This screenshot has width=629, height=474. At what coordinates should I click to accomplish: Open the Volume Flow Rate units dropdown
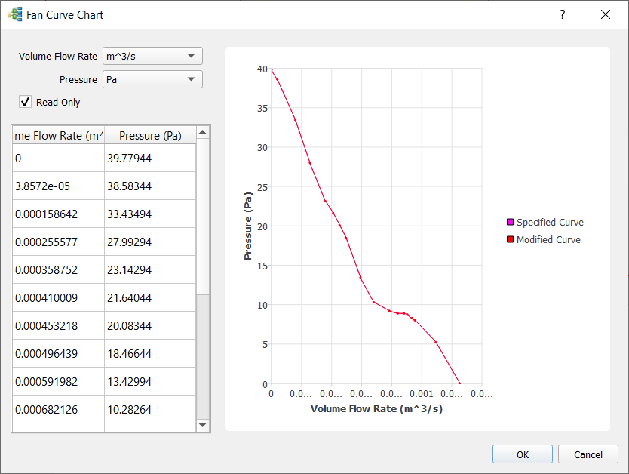click(152, 56)
